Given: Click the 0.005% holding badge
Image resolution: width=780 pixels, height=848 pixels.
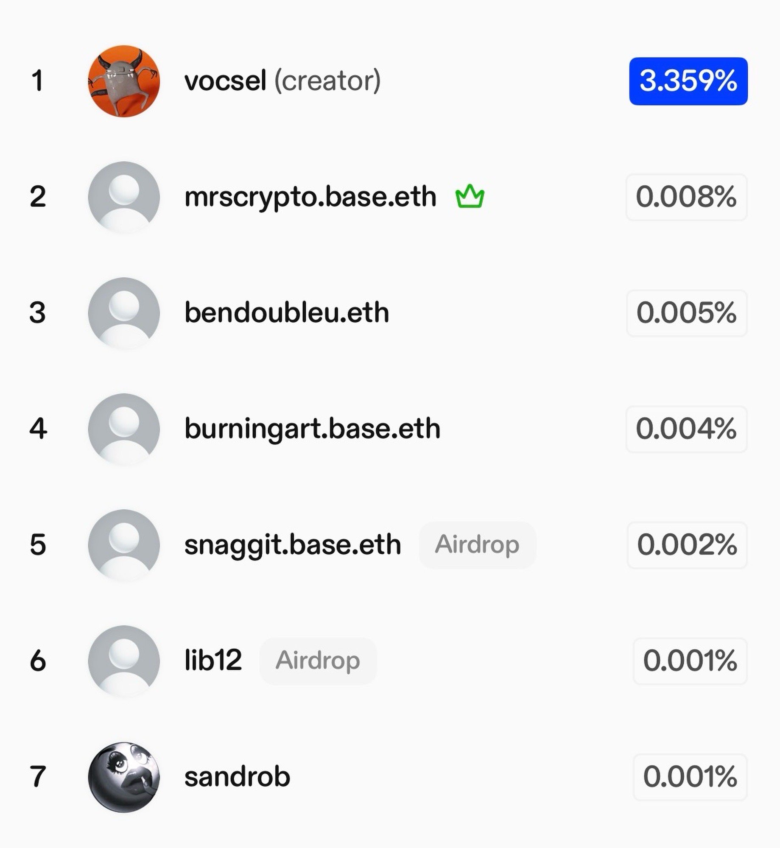Looking at the screenshot, I should (x=686, y=313).
